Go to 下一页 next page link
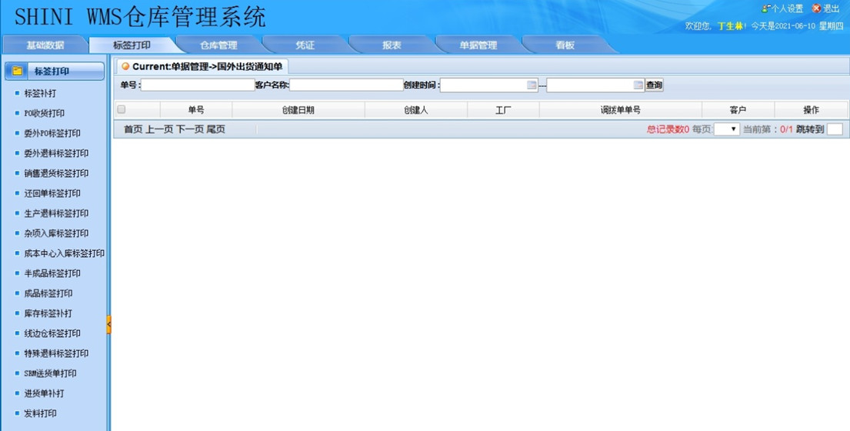 click(x=189, y=129)
